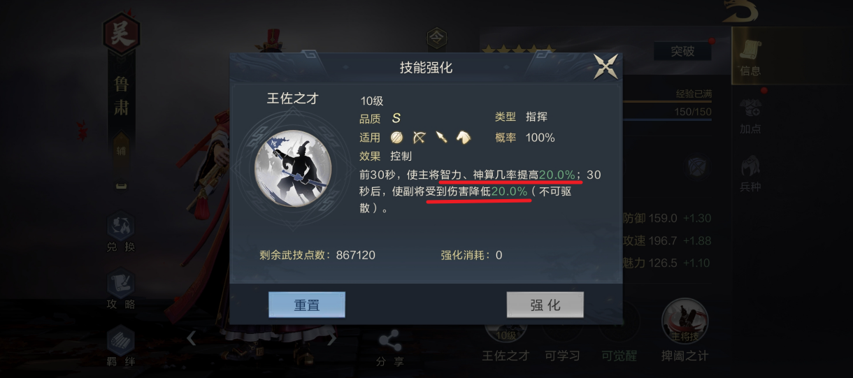Click the experience bar showing 150/150
This screenshot has width=853, height=378.
(665, 112)
